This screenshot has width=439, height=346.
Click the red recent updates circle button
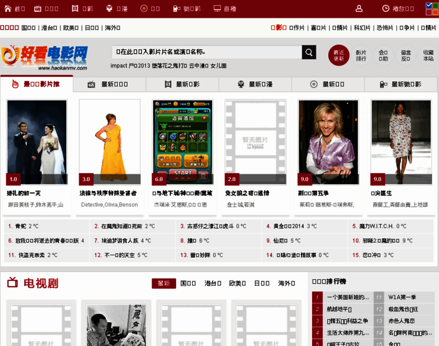[338, 55]
